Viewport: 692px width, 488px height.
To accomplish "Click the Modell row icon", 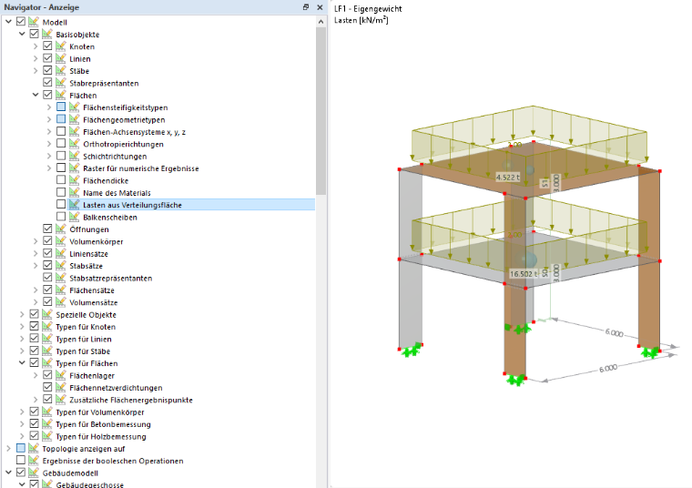I will (34, 22).
